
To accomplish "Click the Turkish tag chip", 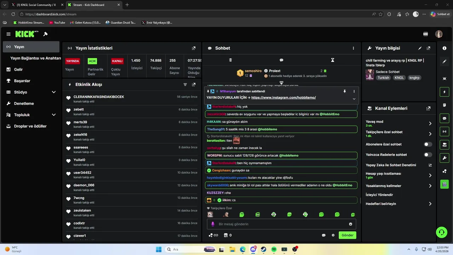I will pyautogui.click(x=383, y=78).
